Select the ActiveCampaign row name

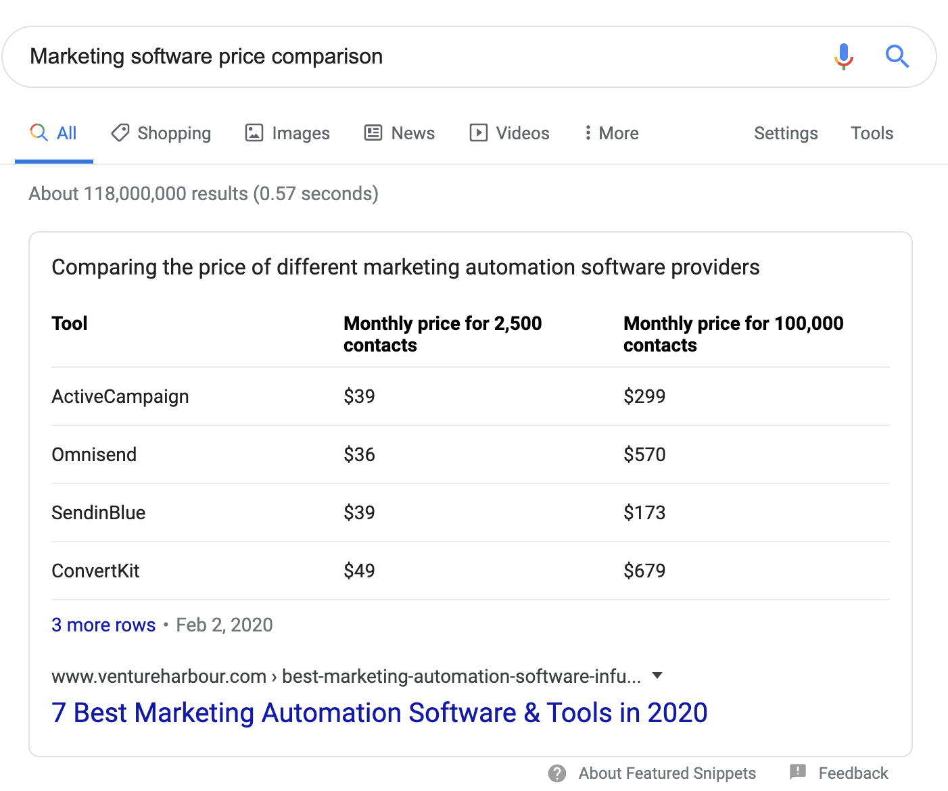(120, 396)
